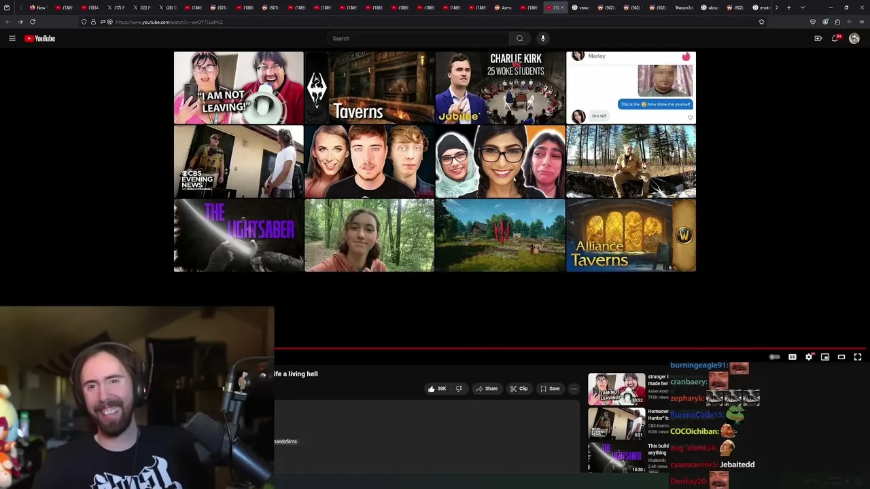Open the account avatar menu
The width and height of the screenshot is (870, 489).
coord(854,39)
